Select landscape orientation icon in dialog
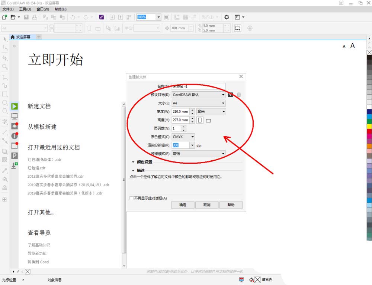The image size is (372, 285). pyautogui.click(x=208, y=121)
